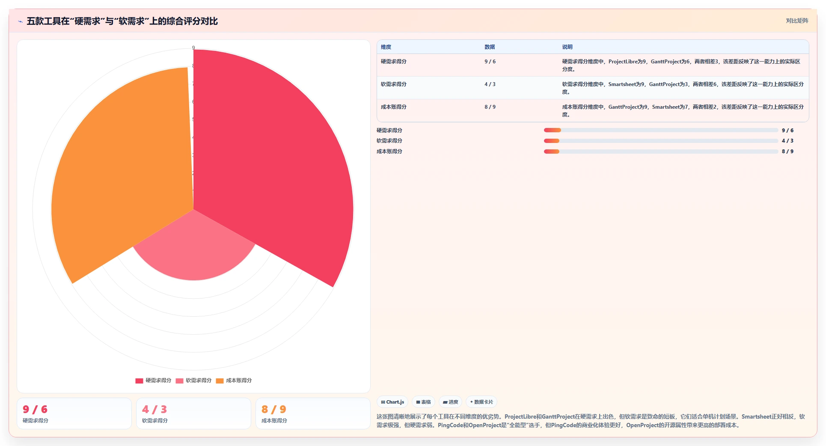Click the 4 / 3 table data cell

(x=490, y=84)
